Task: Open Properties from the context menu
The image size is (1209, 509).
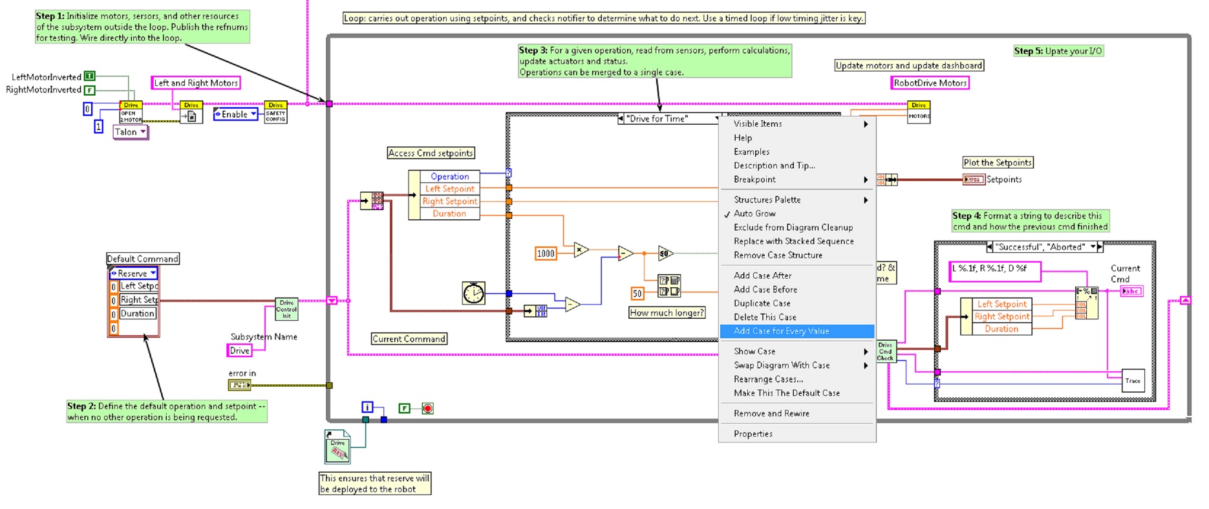Action: pyautogui.click(x=753, y=434)
